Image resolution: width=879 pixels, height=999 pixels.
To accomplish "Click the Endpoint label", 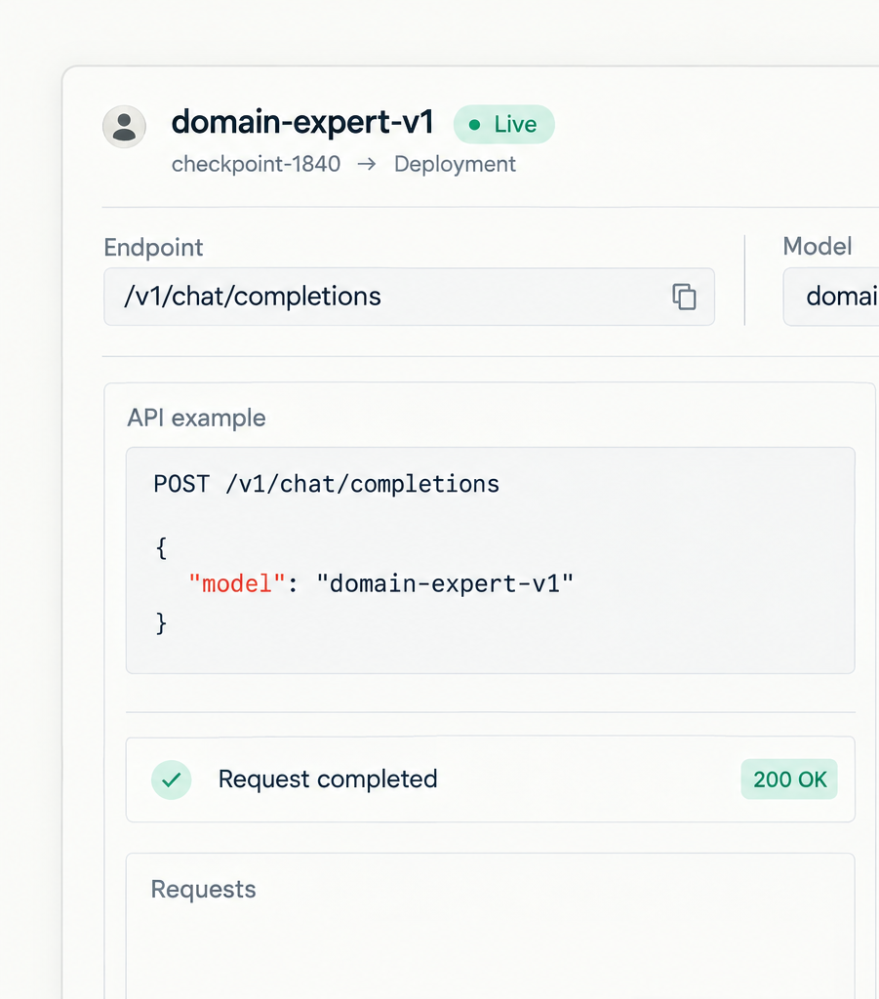I will (x=153, y=247).
